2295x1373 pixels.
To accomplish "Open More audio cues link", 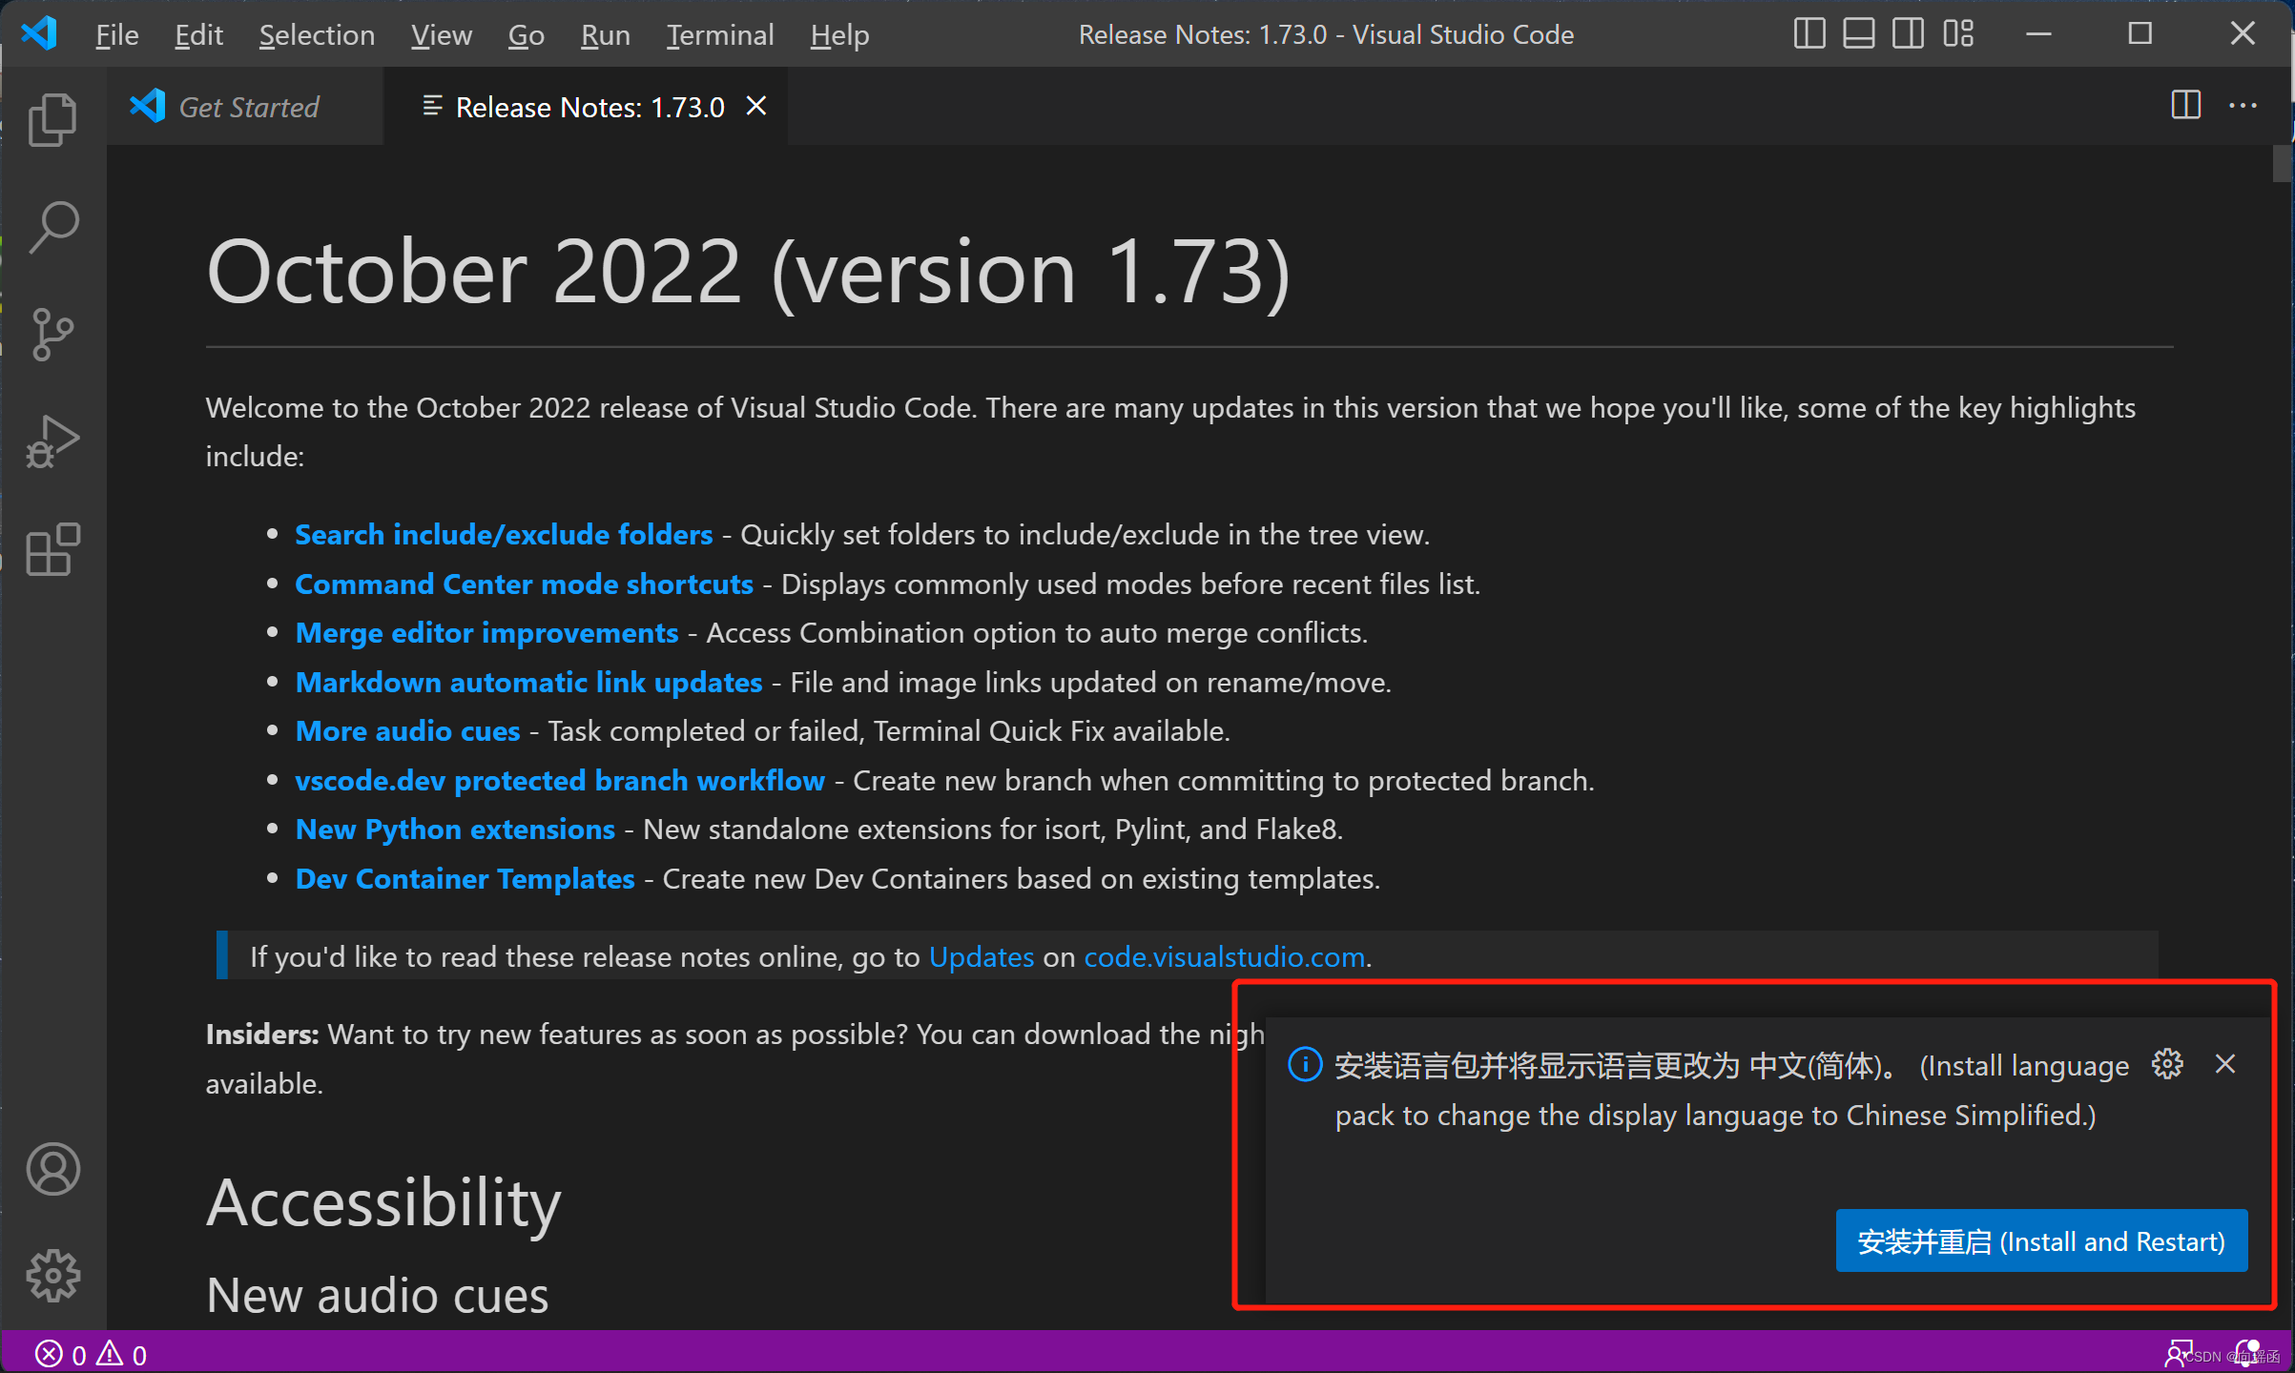I will 407,730.
